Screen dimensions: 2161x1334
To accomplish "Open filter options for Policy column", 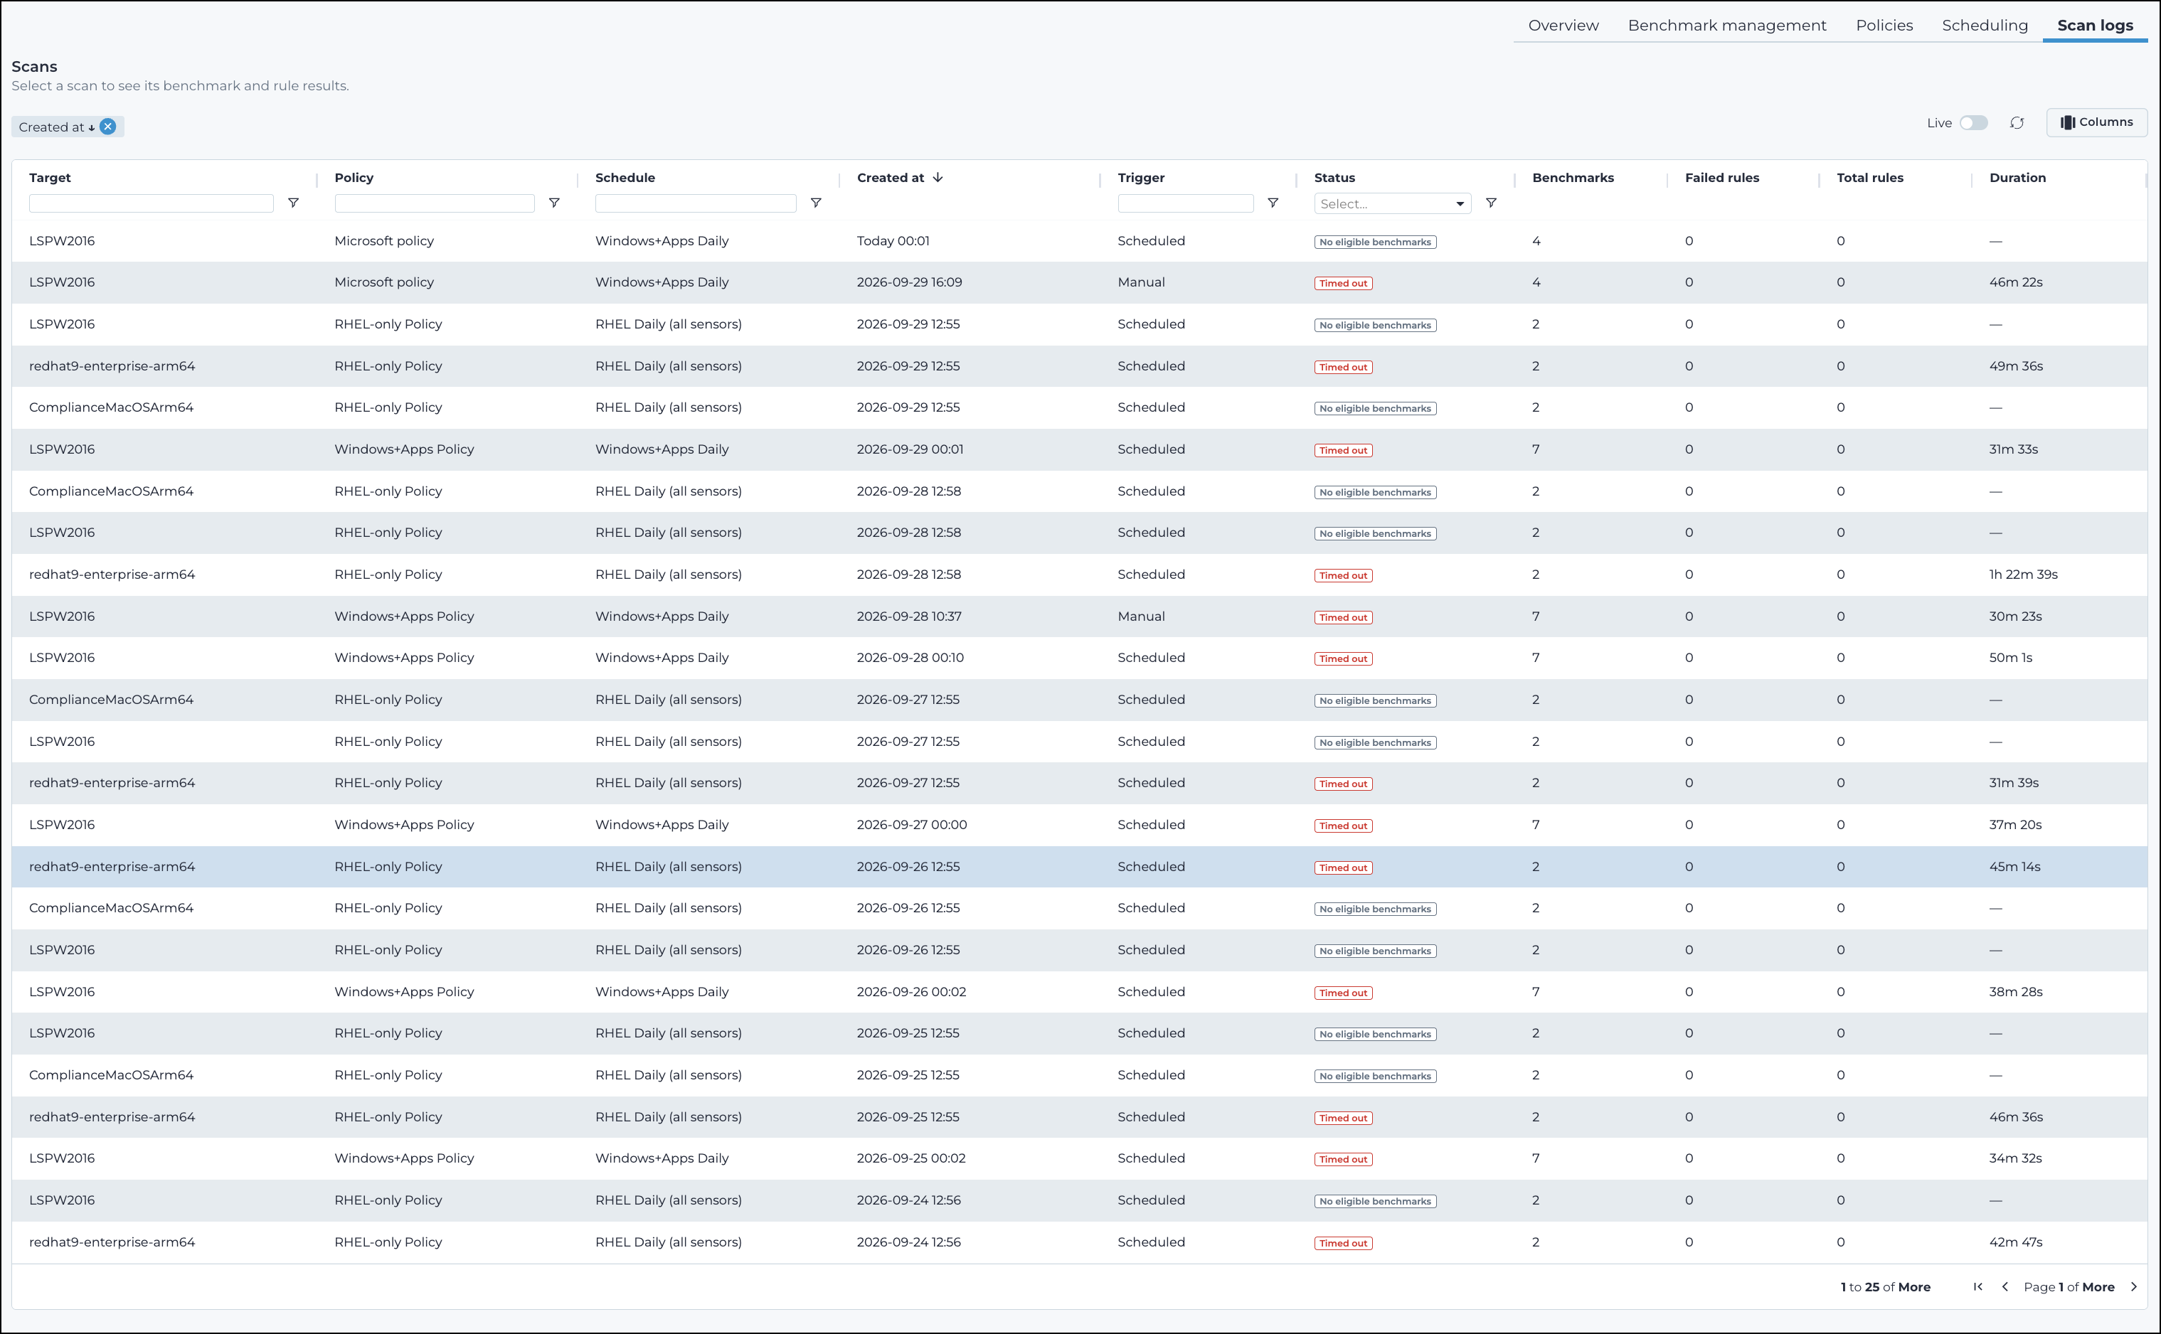I will [x=554, y=203].
